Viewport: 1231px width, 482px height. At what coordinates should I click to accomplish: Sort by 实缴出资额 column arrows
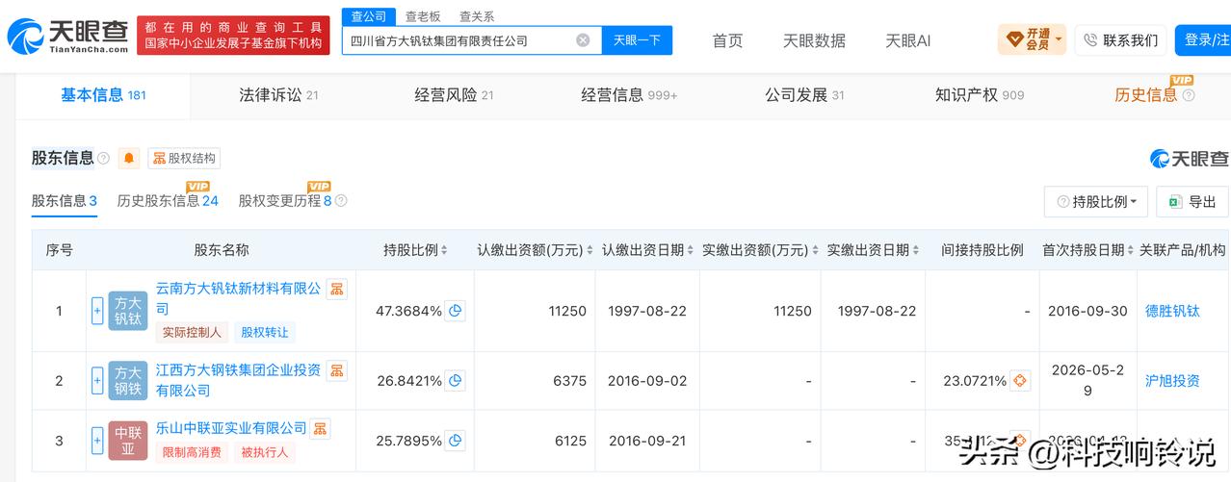(817, 250)
